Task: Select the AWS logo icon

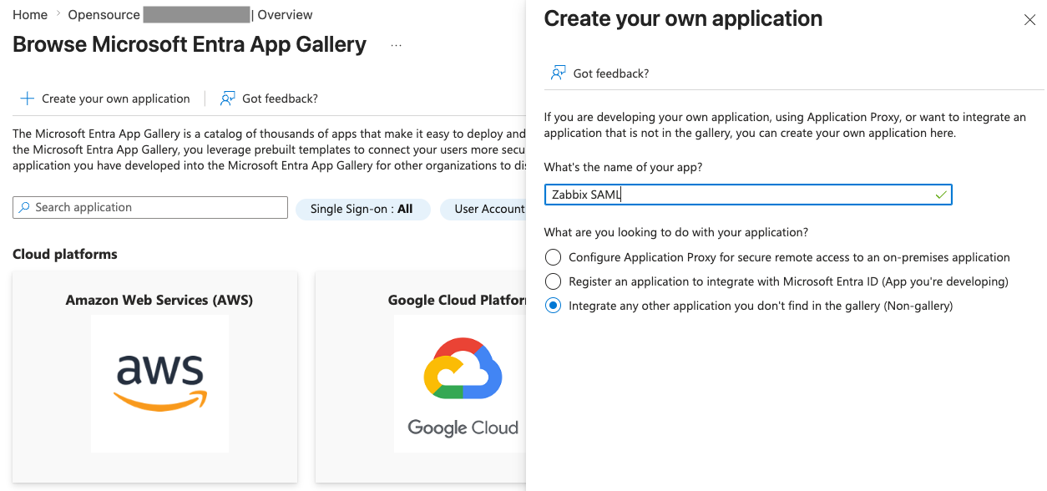Action: [159, 383]
